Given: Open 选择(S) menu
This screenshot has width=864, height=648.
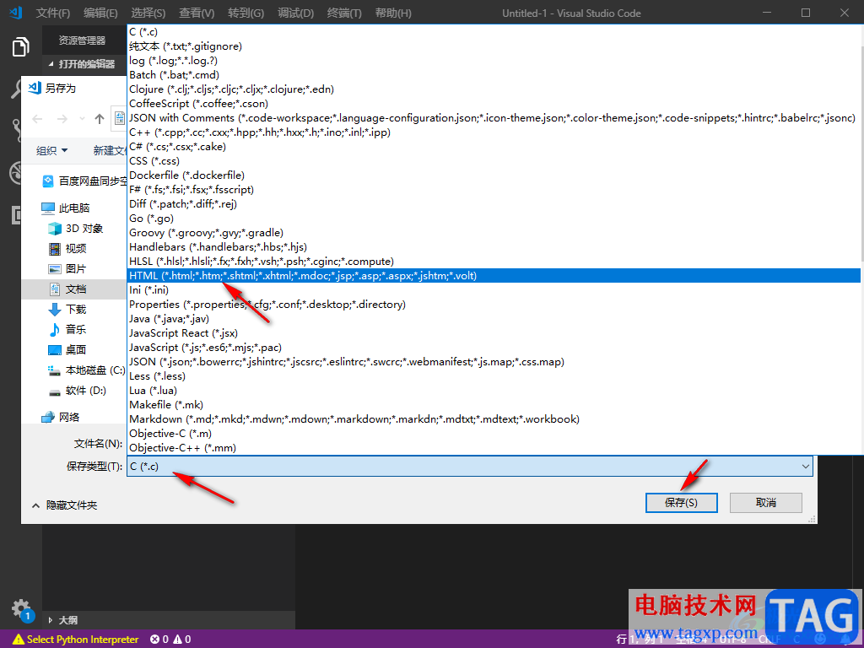Looking at the screenshot, I should (148, 13).
